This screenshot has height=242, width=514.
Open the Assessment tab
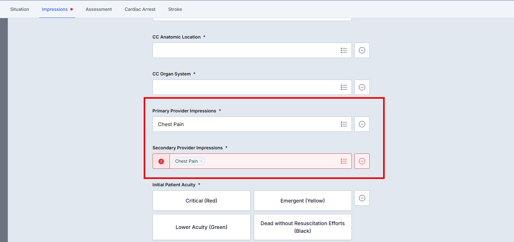(99, 9)
